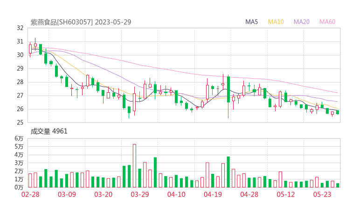Click the 04-19 date axis label

(x=213, y=194)
